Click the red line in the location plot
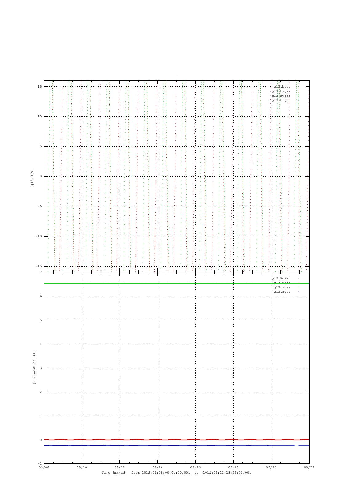The image size is (348, 493). pyautogui.click(x=176, y=440)
